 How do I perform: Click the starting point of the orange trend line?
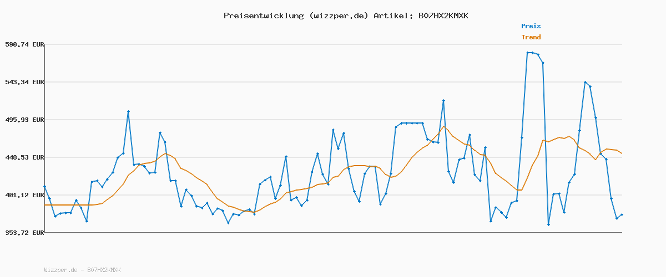point(44,205)
